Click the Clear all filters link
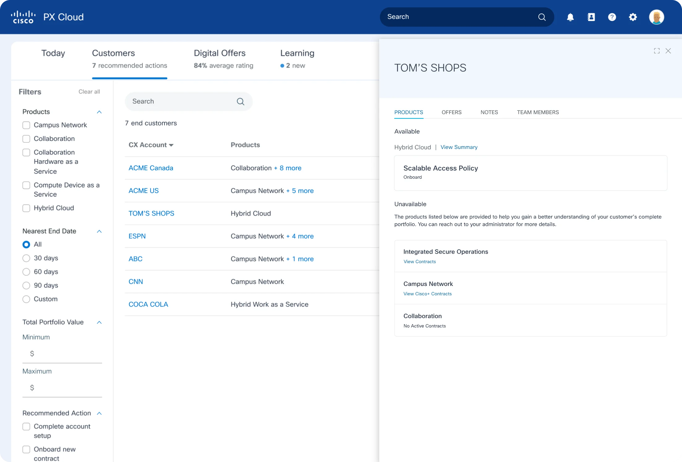The image size is (682, 462). click(x=89, y=92)
